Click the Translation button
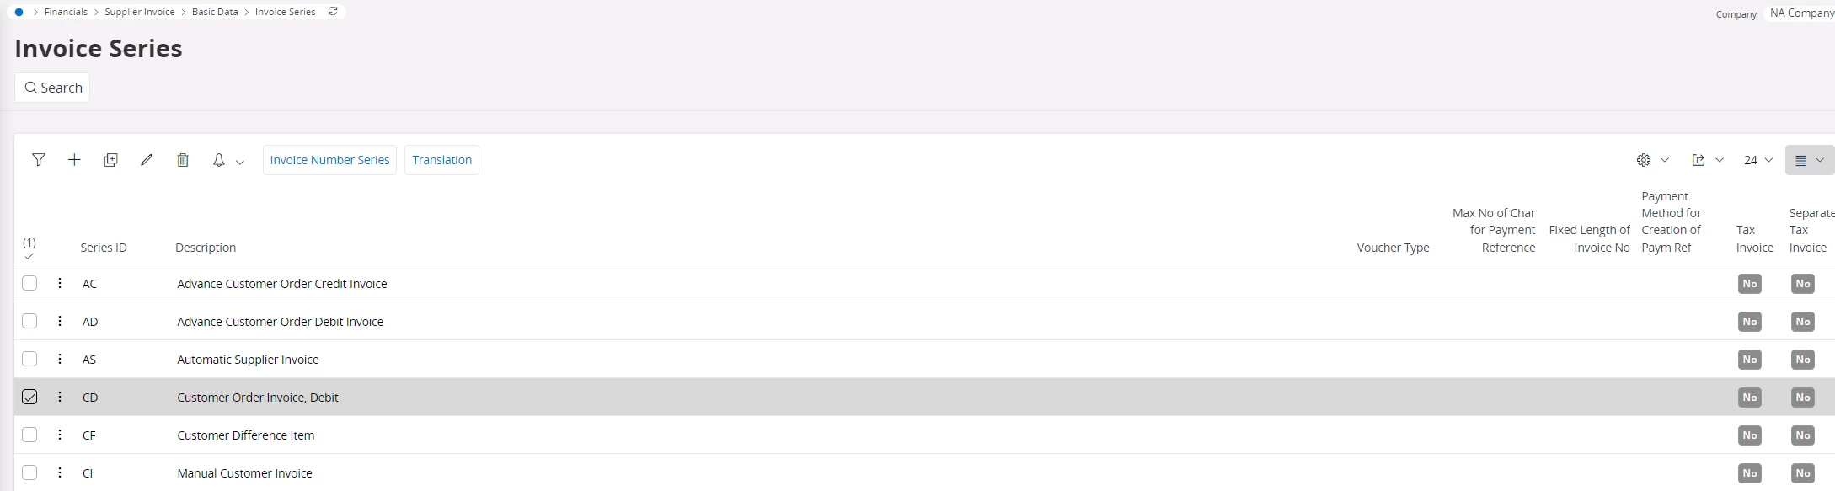The height and width of the screenshot is (491, 1835). [441, 160]
